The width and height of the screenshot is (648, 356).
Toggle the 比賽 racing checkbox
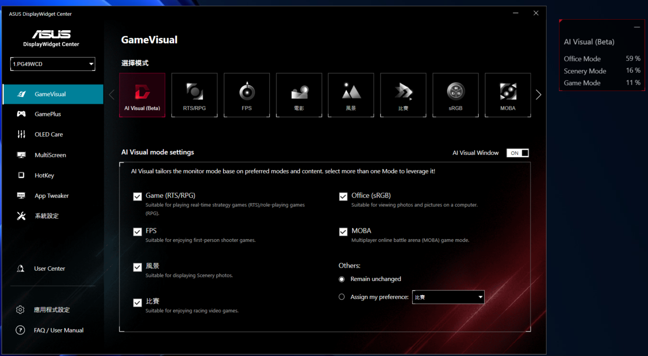tap(137, 302)
